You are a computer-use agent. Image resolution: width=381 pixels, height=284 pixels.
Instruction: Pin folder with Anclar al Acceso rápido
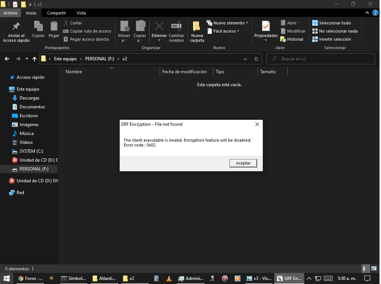coord(16,31)
